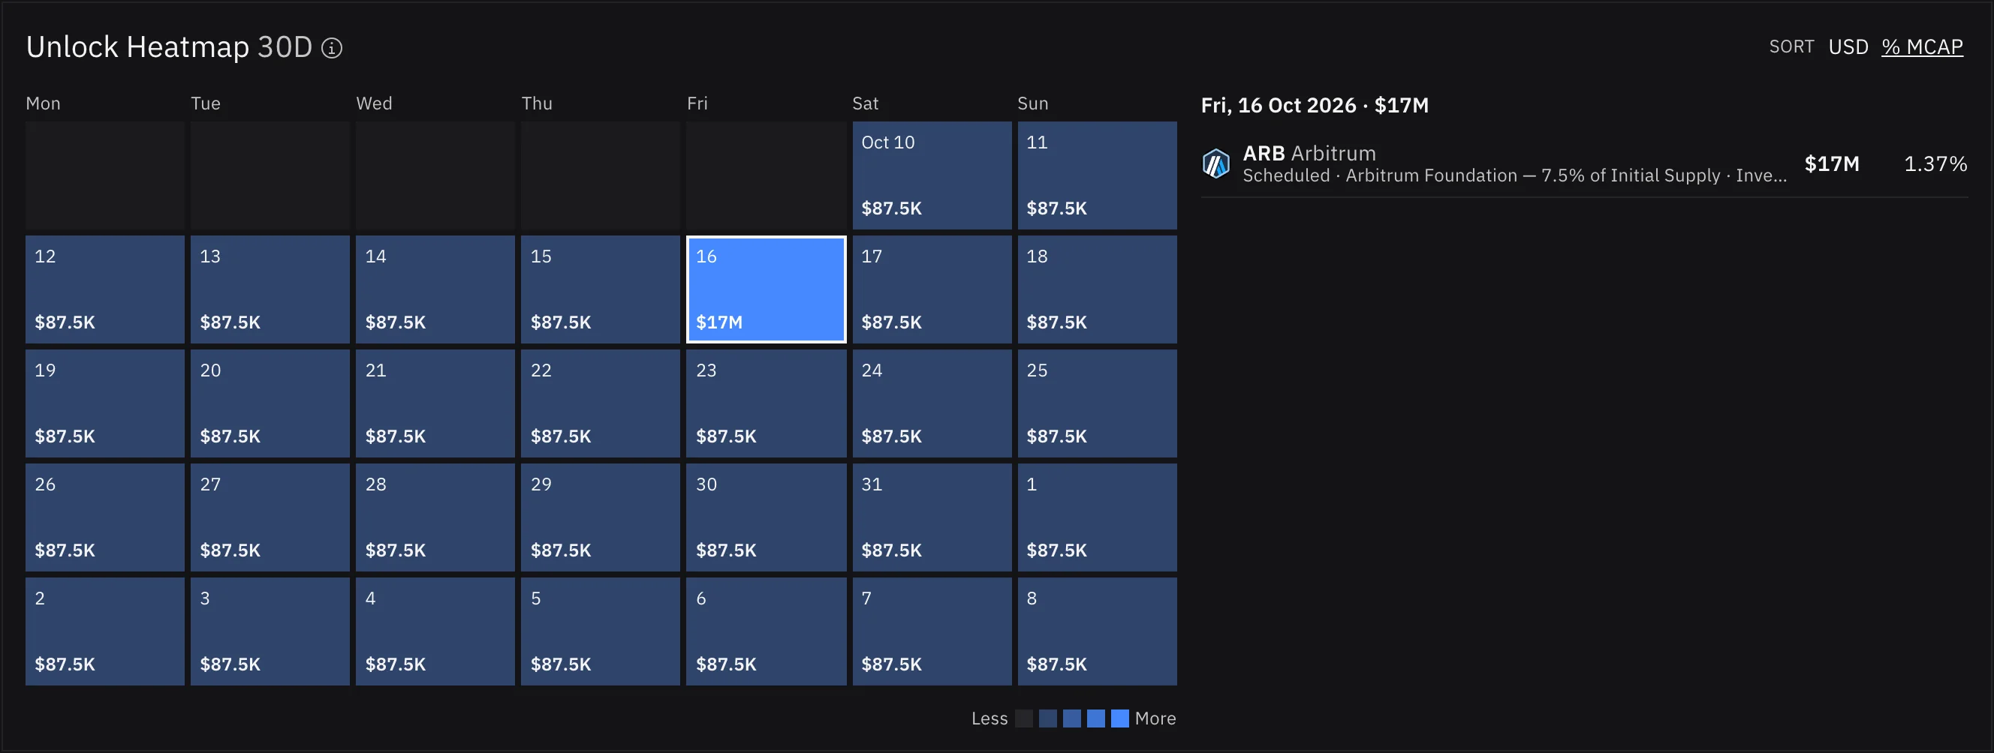Select day 31 heatmap cell
This screenshot has height=753, width=1994.
click(x=932, y=517)
